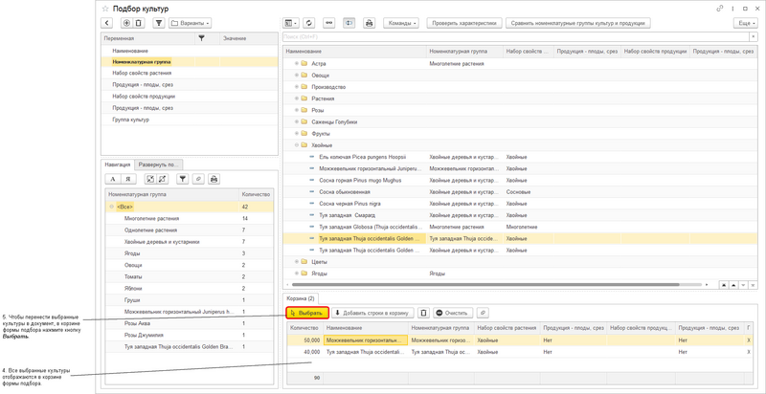Click the refresh icon in list toolbar
The width and height of the screenshot is (766, 394).
coord(309,23)
